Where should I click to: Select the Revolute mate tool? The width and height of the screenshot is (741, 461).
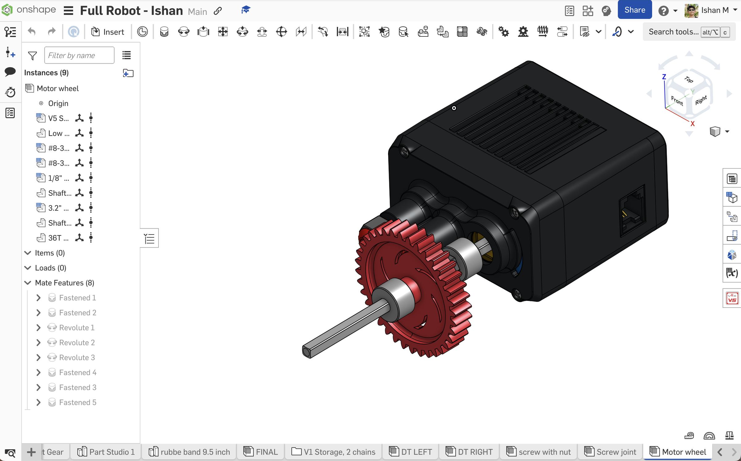[184, 31]
